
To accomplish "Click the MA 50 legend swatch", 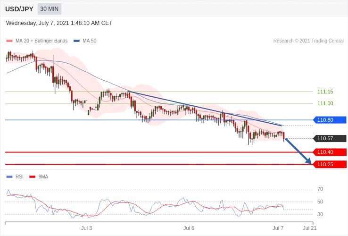I will click(76, 41).
